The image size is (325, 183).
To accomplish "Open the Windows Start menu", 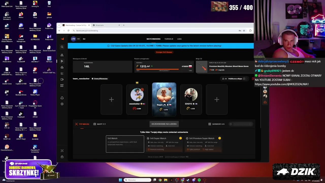I will click(120, 180).
